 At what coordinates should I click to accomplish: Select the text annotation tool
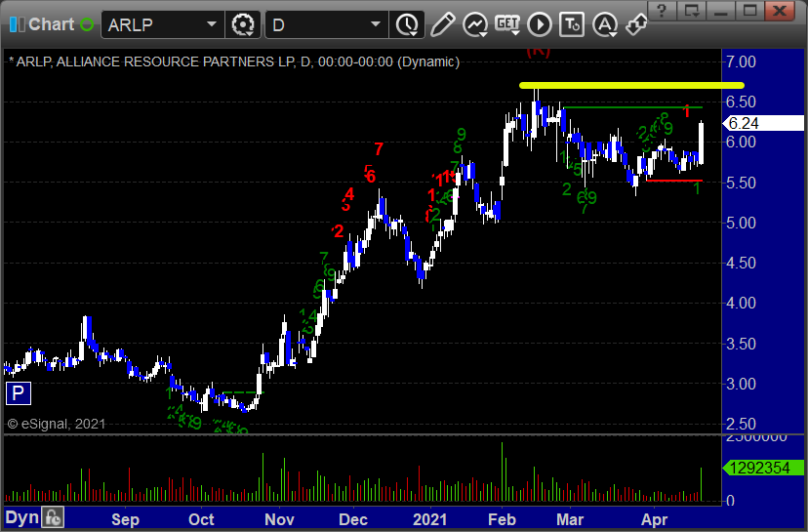572,24
